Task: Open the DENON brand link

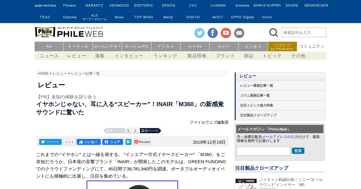Action: pyautogui.click(x=168, y=5)
